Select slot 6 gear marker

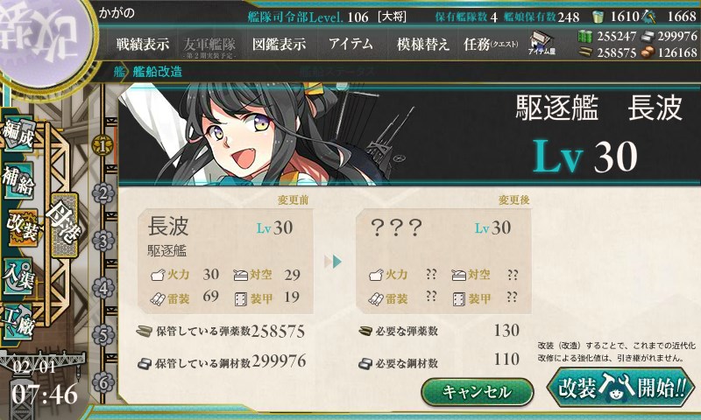[x=103, y=383]
